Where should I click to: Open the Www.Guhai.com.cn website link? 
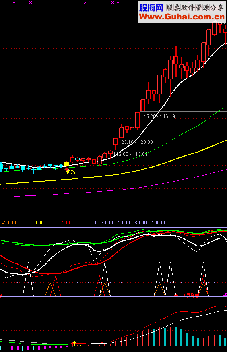182,17
